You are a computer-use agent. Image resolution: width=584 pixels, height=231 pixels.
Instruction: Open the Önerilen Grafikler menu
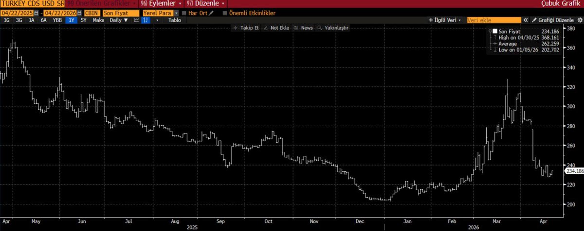pos(101,3)
